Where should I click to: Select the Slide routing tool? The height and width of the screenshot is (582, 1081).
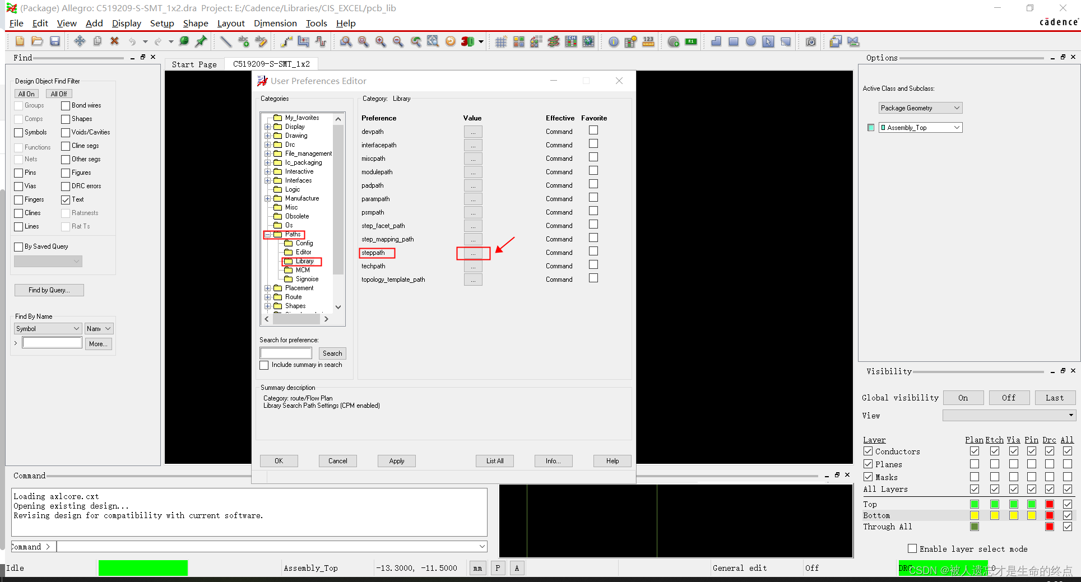click(304, 41)
